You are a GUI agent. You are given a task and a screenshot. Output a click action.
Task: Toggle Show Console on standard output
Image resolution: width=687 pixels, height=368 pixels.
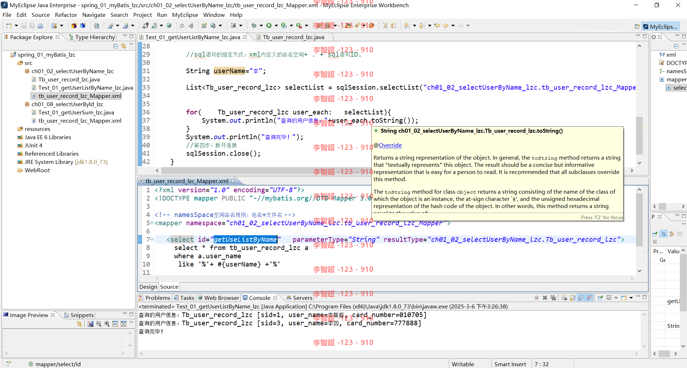pos(581,298)
